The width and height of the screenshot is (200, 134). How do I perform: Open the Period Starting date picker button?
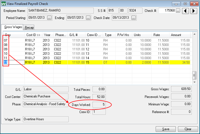[x=49, y=18]
